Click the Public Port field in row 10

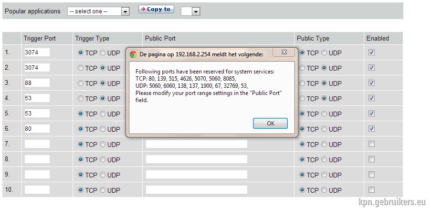pos(197,189)
